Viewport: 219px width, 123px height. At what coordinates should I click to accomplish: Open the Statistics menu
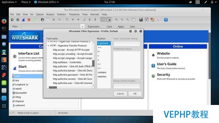[x=62, y=14]
